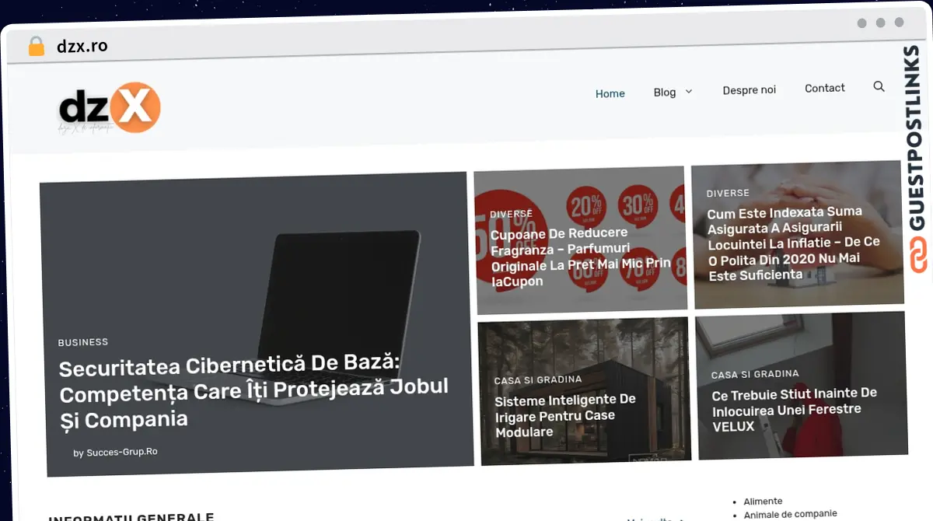Click the padlock icon beside dzx.ro
The height and width of the screenshot is (521, 933).
click(x=36, y=47)
